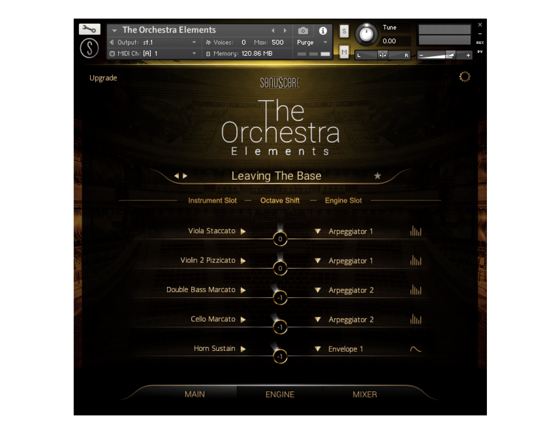Image resolution: width=560 pixels, height=434 pixels.
Task: Open arpeggiator bars icon for Viola Staccato row
Action: point(416,231)
